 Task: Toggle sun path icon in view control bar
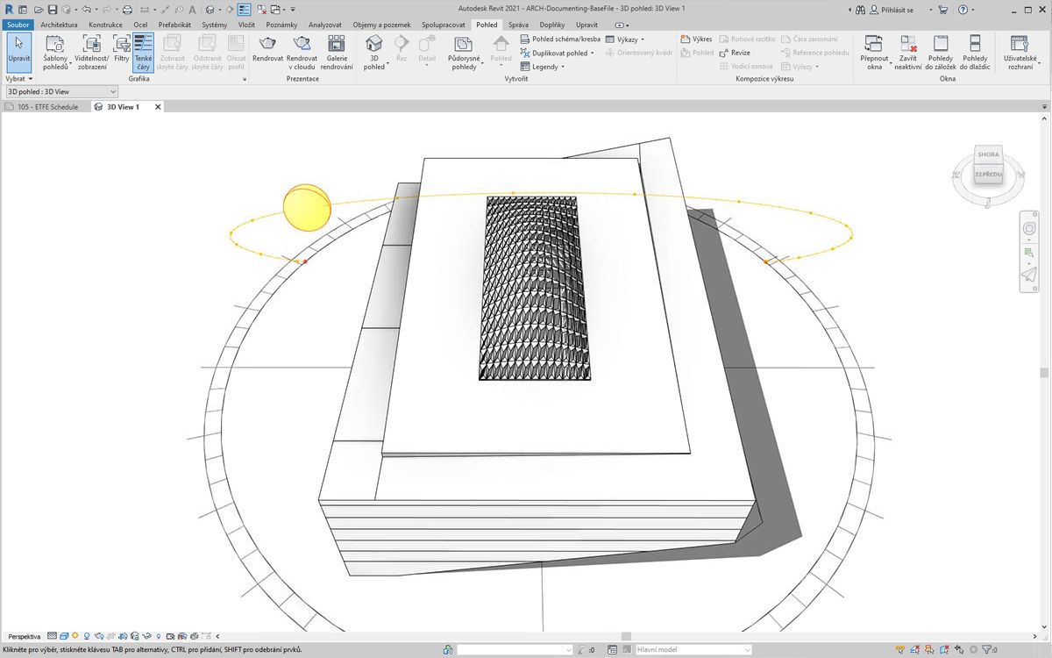tap(75, 636)
